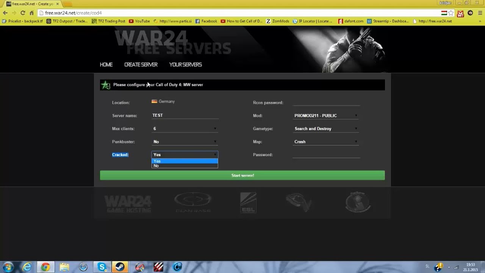The image size is (485, 273).
Task: Open the CREATE SERVER menu item
Action: point(141,64)
